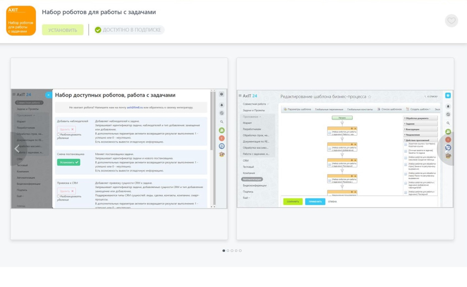Add app to favorites with heart icon

coord(451,21)
